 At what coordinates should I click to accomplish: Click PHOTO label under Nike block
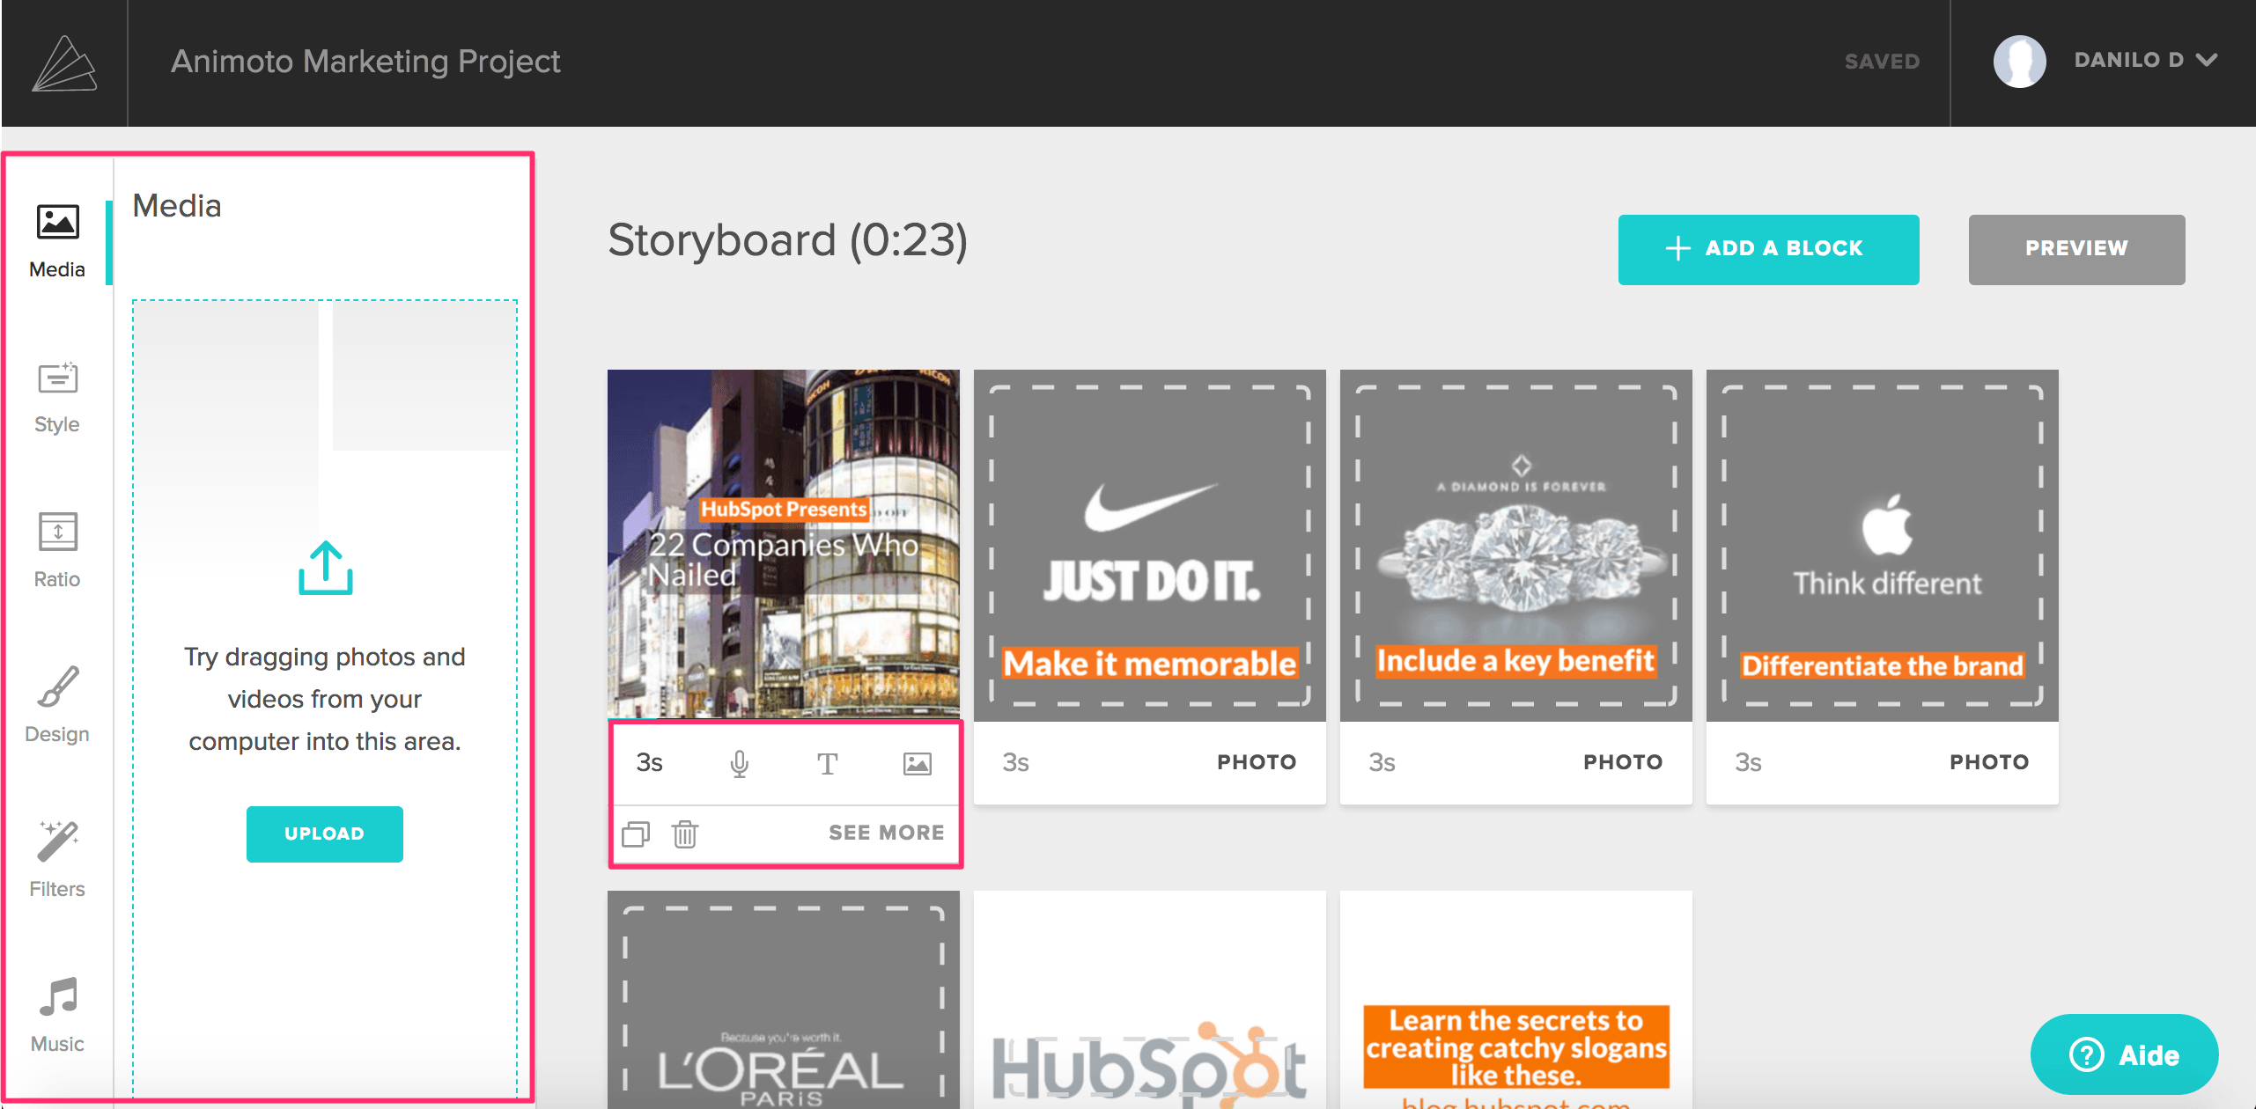click(x=1257, y=762)
